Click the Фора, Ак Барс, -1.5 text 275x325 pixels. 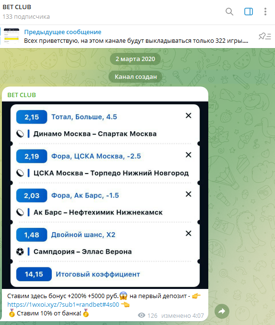click(x=85, y=196)
